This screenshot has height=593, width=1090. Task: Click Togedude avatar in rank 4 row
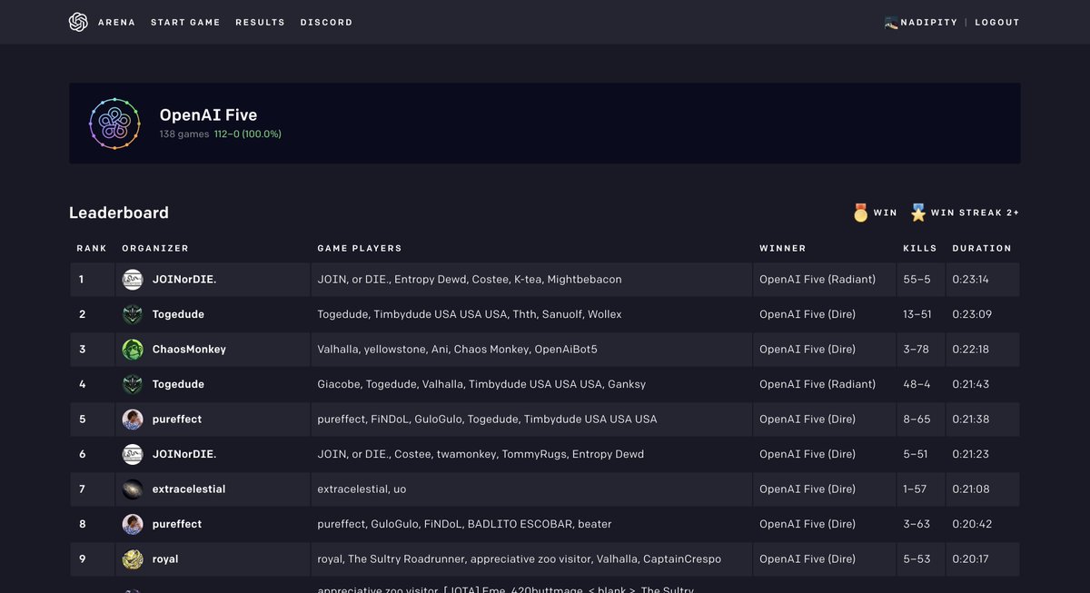pos(133,384)
